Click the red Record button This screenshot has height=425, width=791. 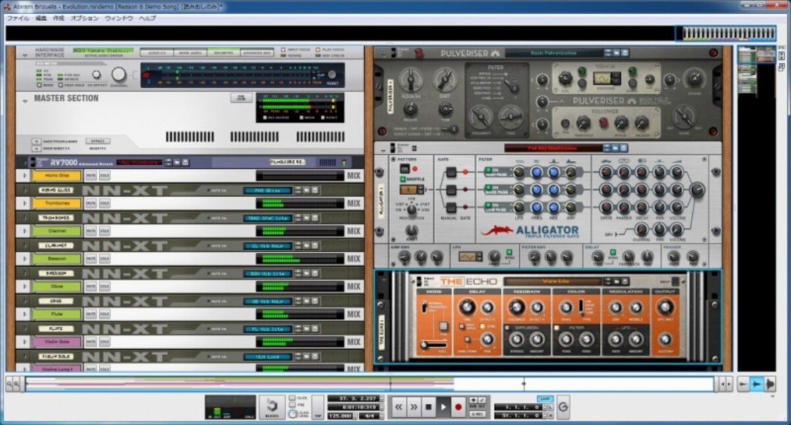(458, 407)
